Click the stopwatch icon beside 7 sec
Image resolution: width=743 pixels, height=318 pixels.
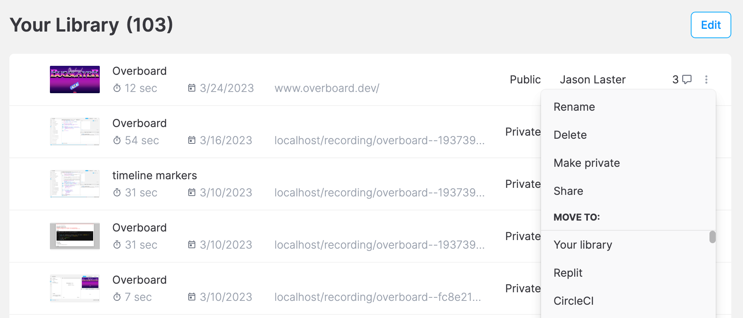point(117,297)
